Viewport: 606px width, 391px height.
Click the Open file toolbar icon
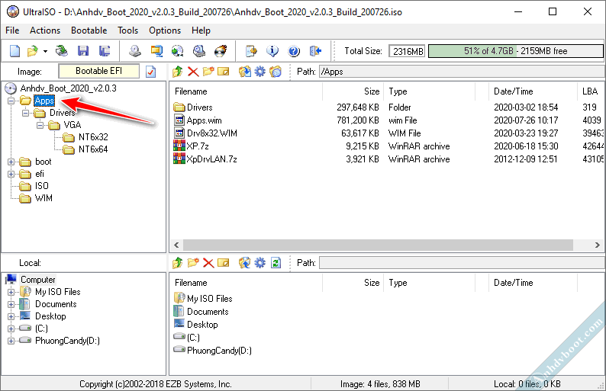[33, 51]
